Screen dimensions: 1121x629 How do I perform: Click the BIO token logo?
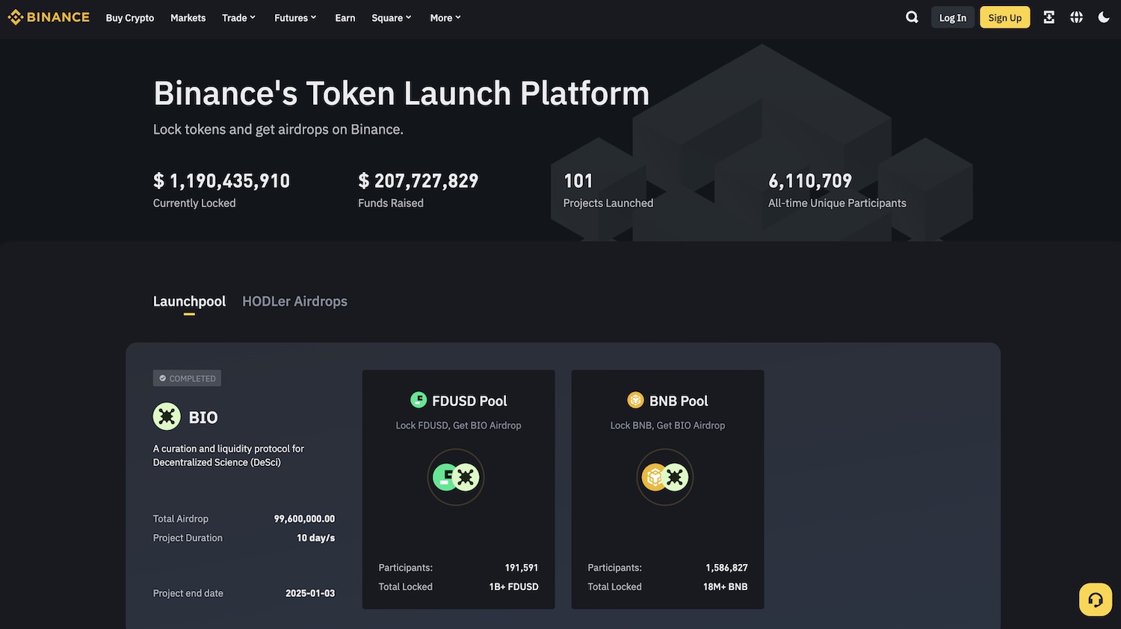166,417
